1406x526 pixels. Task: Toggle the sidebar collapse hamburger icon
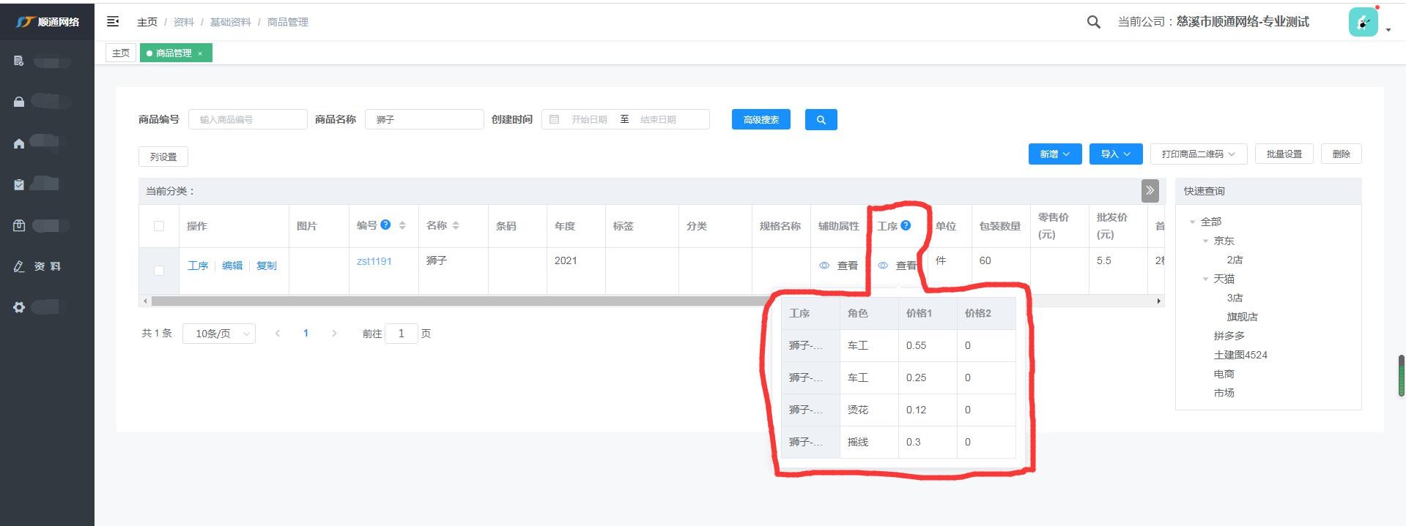click(113, 22)
